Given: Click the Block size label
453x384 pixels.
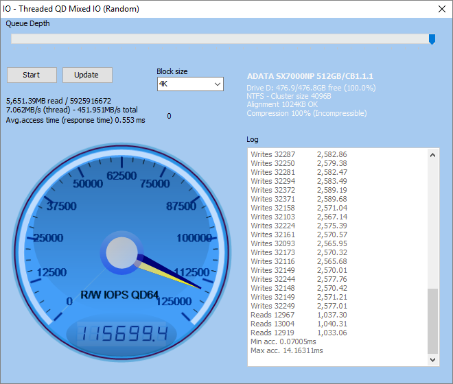Looking at the screenshot, I should 172,71.
